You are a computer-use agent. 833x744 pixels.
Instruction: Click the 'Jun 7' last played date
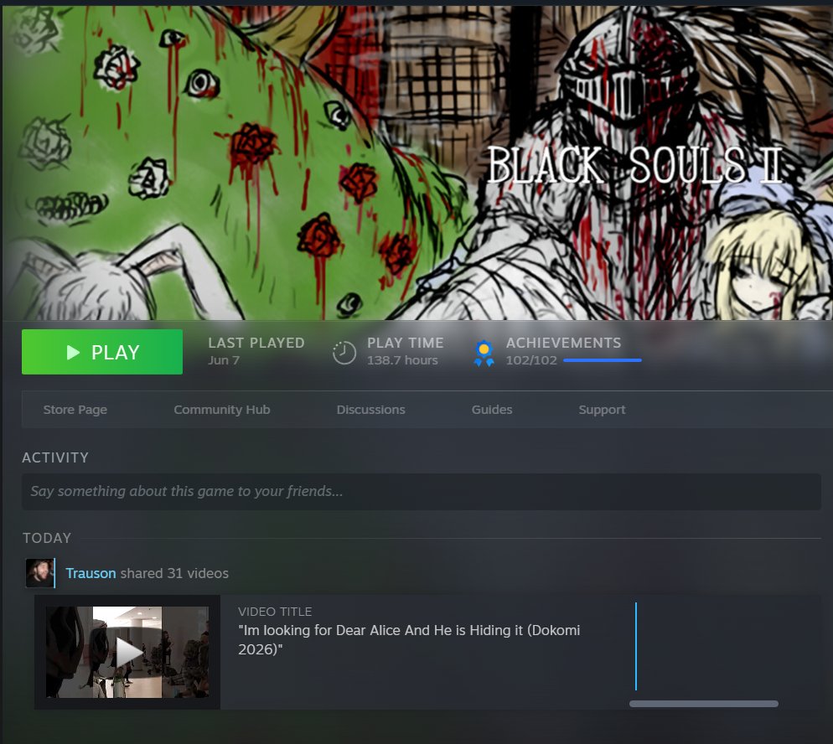[224, 360]
